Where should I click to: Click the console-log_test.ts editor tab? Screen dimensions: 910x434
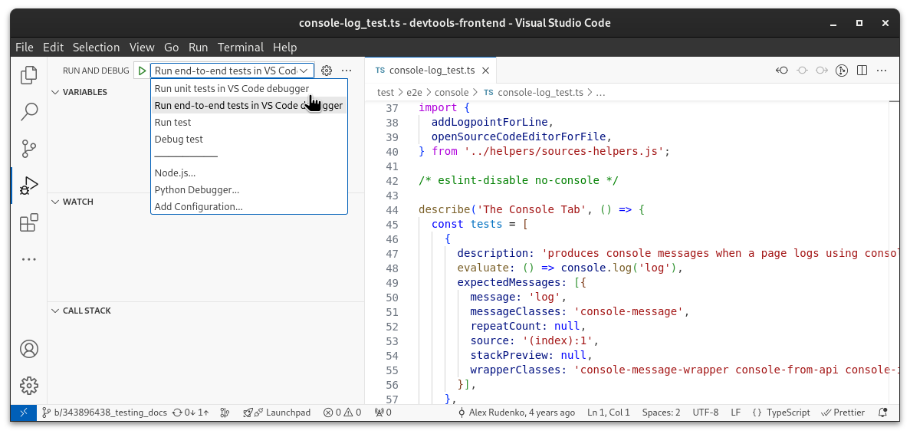(431, 71)
